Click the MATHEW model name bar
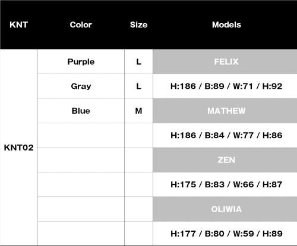Viewport: 297px width, 246px height. (225, 111)
